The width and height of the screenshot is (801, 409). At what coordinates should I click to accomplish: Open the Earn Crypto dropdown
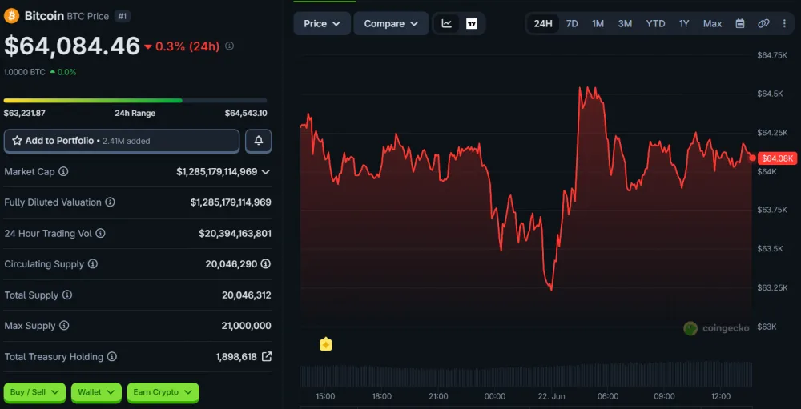click(163, 392)
